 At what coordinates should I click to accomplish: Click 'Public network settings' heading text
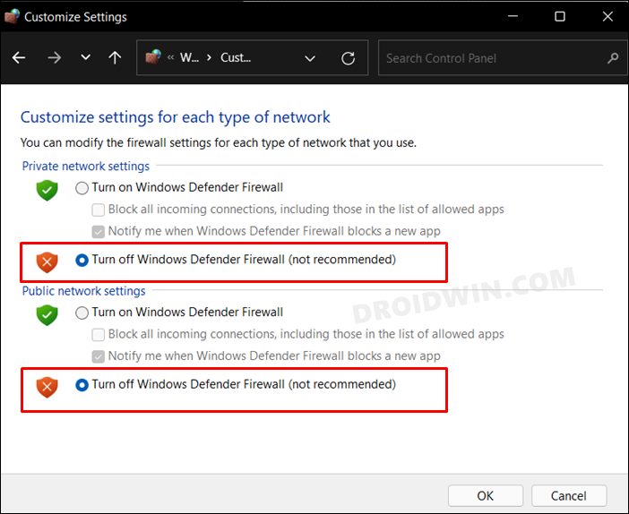point(83,291)
